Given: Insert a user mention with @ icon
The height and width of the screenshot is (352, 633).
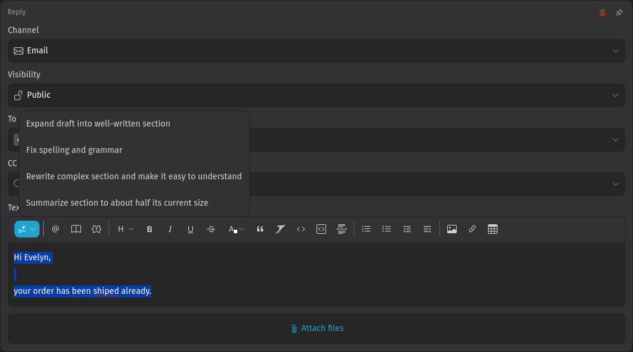Looking at the screenshot, I should click(55, 229).
